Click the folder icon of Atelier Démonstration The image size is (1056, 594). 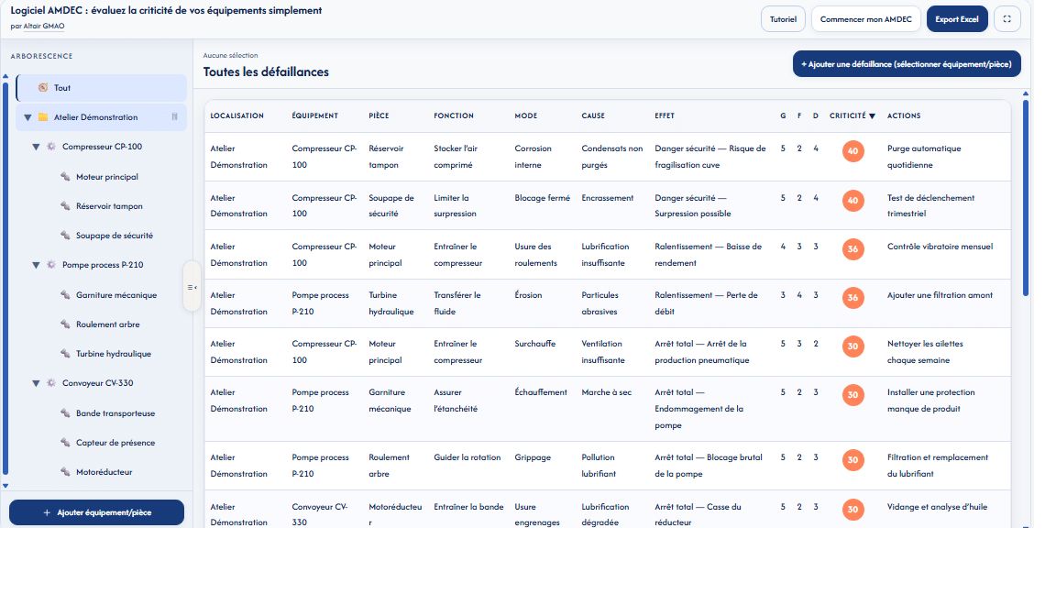[42, 117]
